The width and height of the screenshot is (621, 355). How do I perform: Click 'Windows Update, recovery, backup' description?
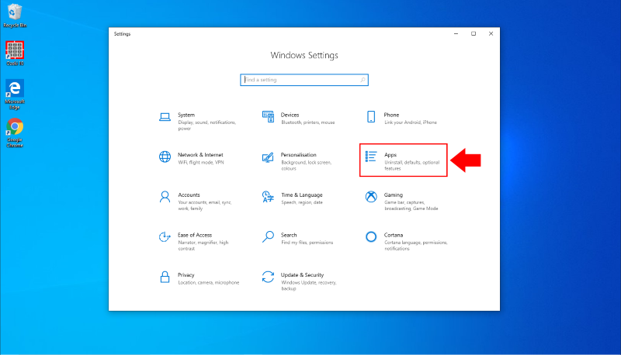pos(309,285)
